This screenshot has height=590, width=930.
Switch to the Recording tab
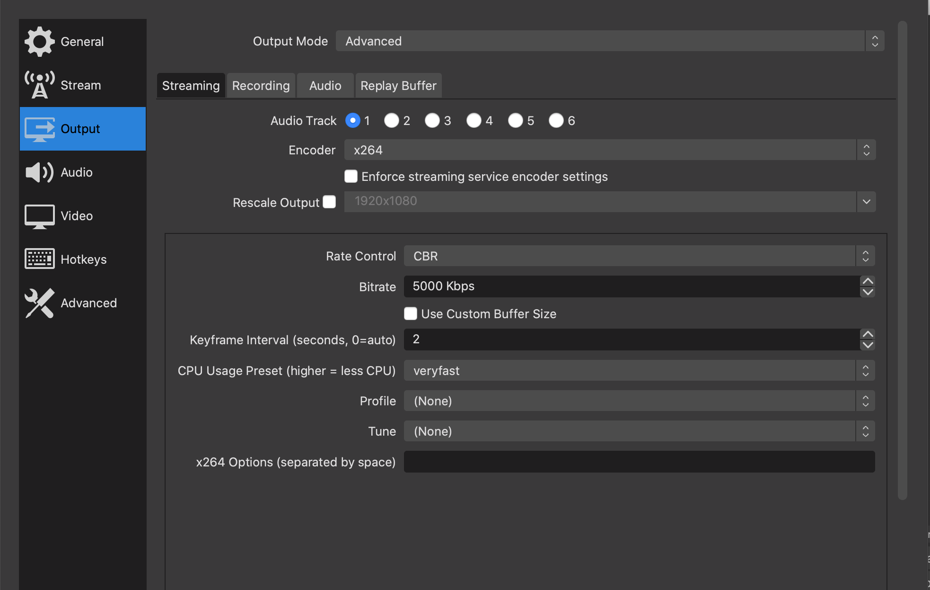pyautogui.click(x=261, y=86)
